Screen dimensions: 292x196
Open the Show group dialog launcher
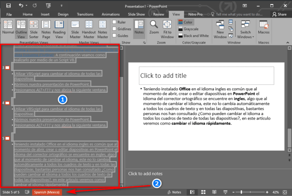(x=144, y=43)
